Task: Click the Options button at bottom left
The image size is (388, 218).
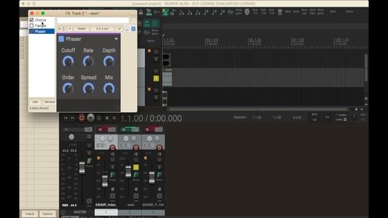Action: (47, 214)
